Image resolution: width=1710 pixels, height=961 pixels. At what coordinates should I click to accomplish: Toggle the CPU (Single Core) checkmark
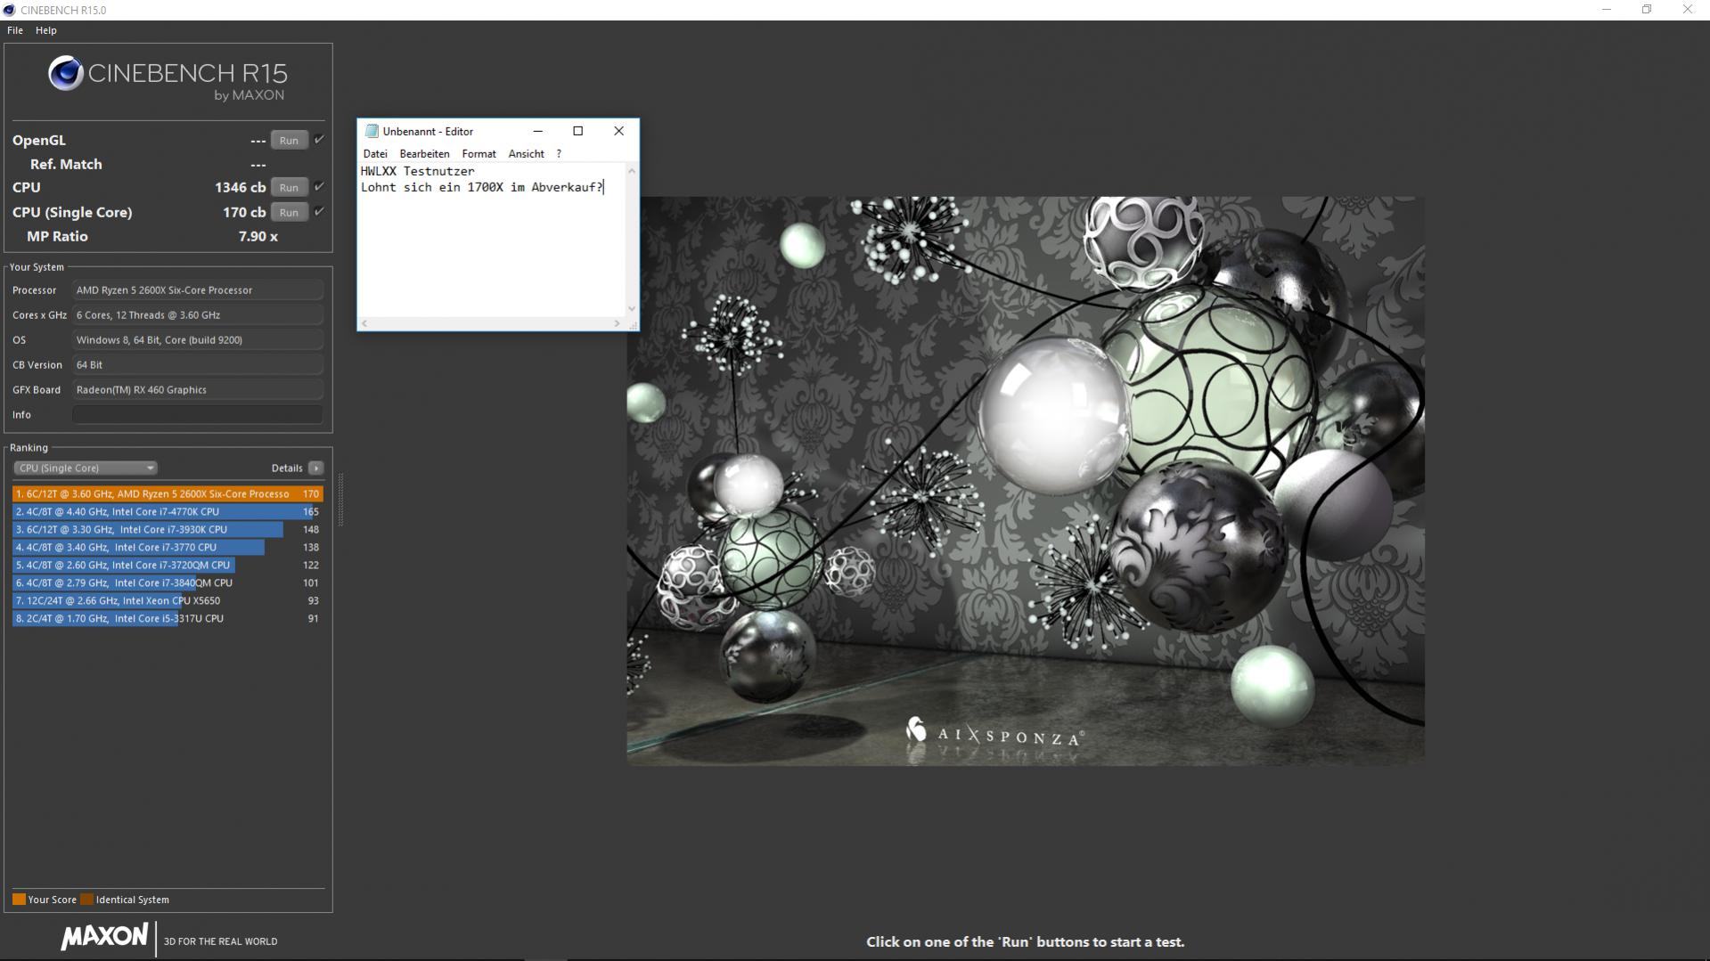tap(319, 212)
